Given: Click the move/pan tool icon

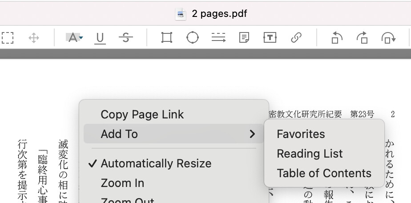Looking at the screenshot, I should pos(34,38).
